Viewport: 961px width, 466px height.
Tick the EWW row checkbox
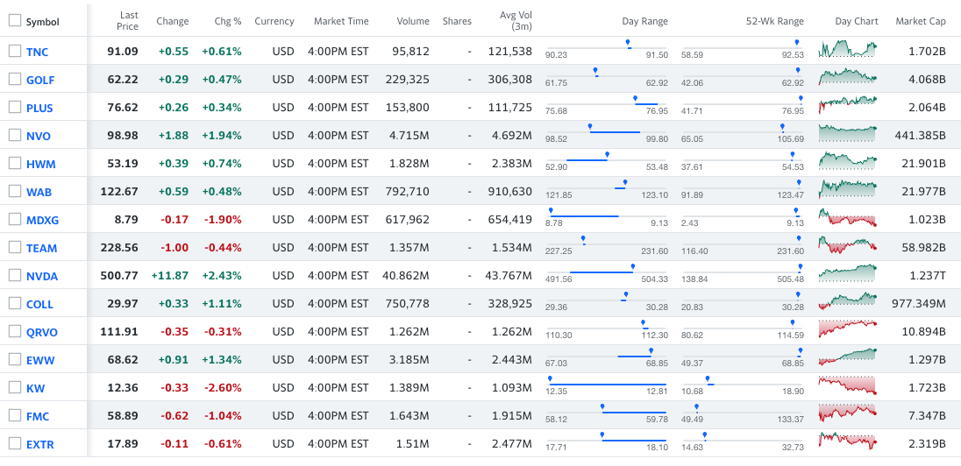click(x=15, y=359)
